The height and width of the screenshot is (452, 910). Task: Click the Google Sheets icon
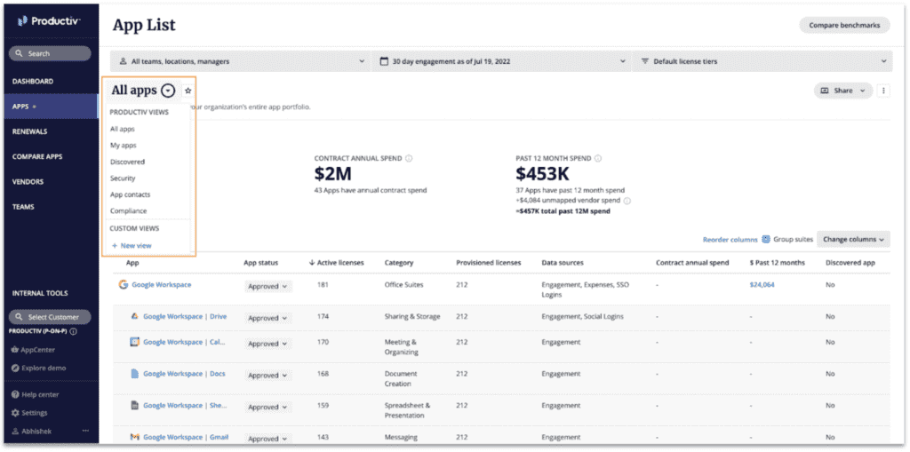(x=134, y=406)
